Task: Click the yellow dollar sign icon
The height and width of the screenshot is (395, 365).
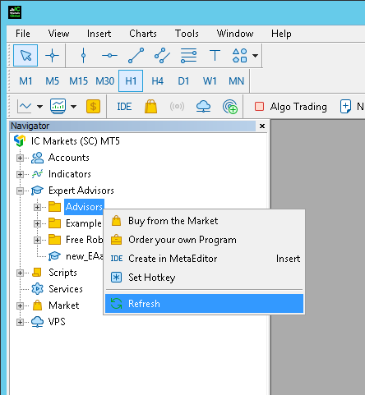Action: pyautogui.click(x=93, y=106)
